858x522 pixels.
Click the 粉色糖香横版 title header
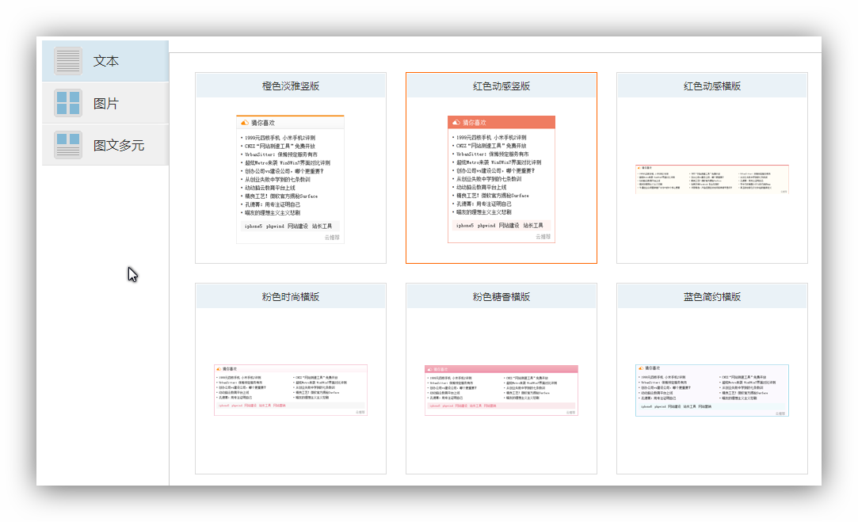point(501,296)
